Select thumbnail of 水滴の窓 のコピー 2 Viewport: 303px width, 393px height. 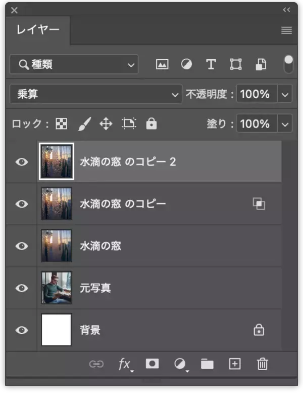point(56,162)
